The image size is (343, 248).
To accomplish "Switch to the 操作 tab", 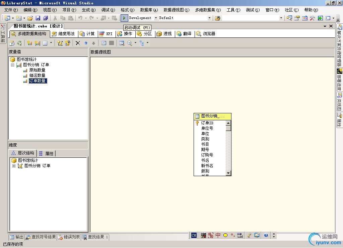I will point(125,34).
